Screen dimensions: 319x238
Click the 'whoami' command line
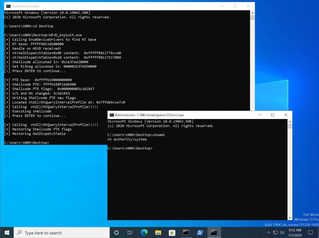point(136,135)
